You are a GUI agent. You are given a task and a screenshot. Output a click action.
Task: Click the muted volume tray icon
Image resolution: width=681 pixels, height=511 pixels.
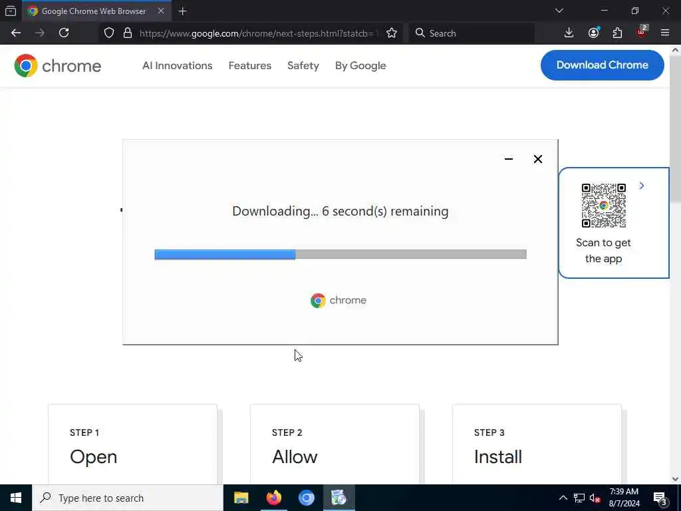point(595,498)
